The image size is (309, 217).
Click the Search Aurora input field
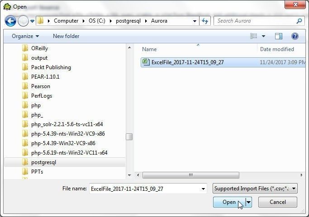[x=256, y=21]
